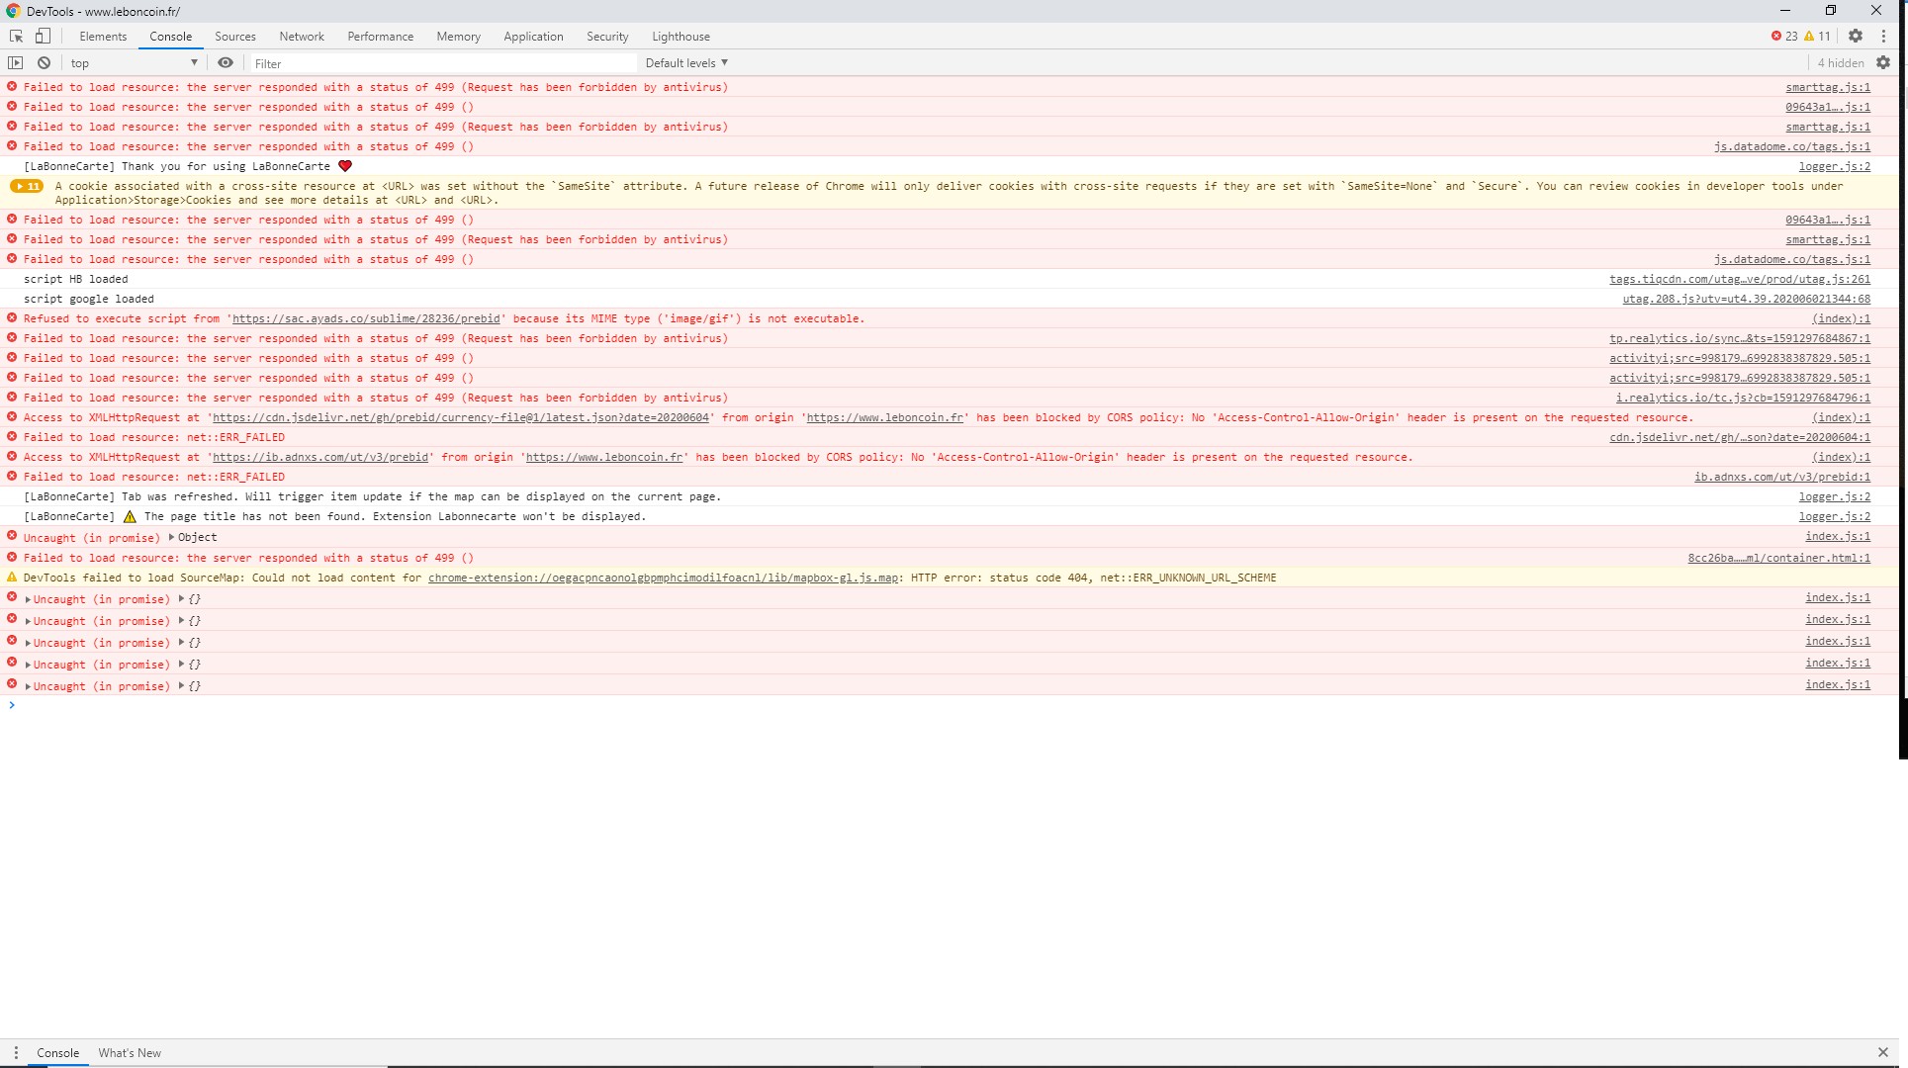Screen dimensions: 1908x1068
Task: Open the Default levels dropdown
Action: [x=686, y=63]
